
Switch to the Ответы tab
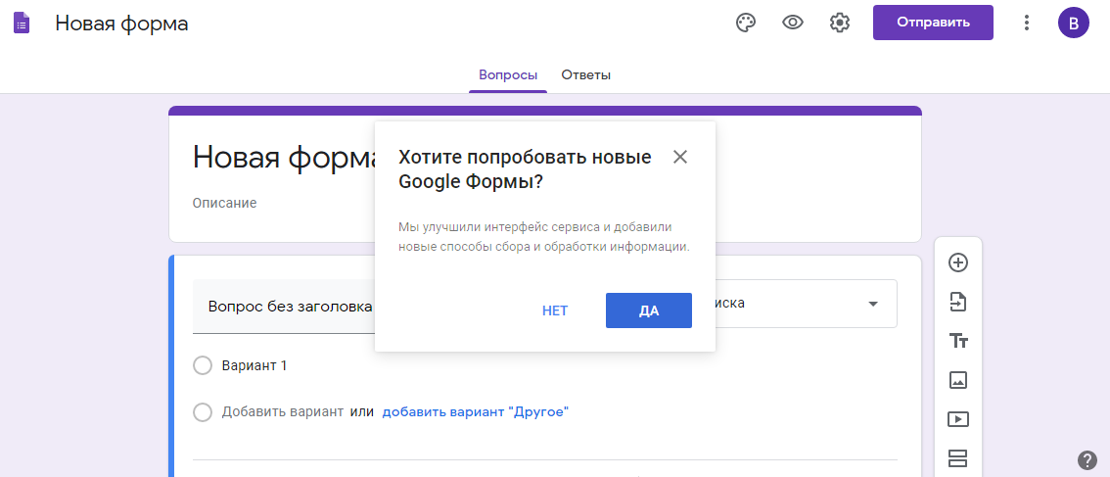586,75
